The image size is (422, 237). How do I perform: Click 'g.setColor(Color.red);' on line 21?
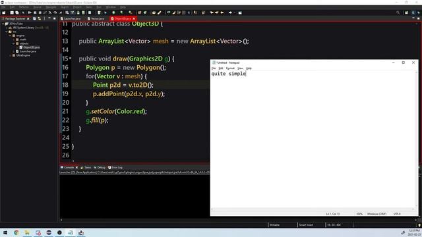coord(117,111)
